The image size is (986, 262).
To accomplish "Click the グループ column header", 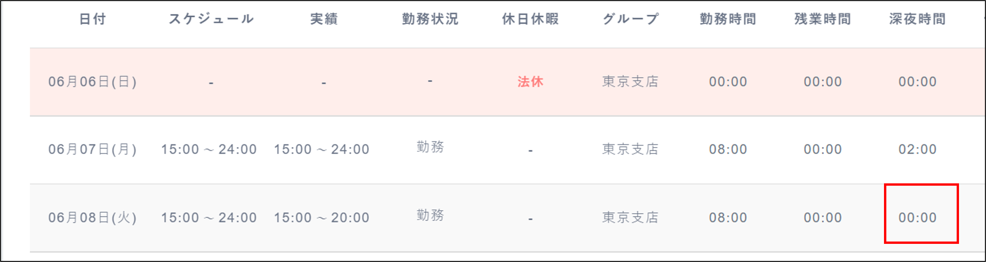I will click(631, 19).
